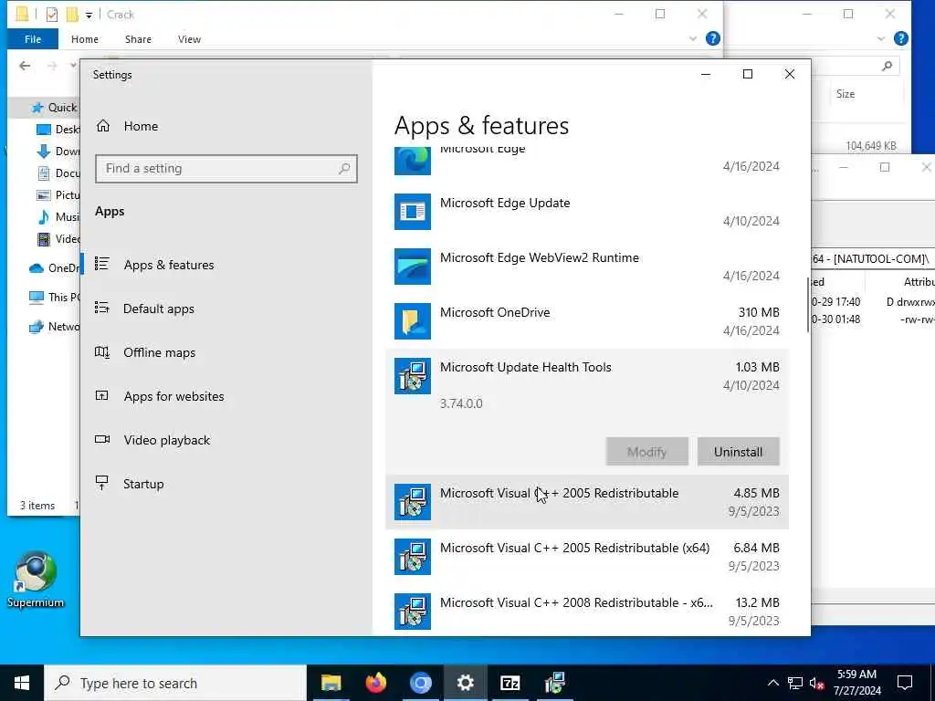Click the muted volume tray icon
Image resolution: width=935 pixels, height=701 pixels.
point(817,683)
